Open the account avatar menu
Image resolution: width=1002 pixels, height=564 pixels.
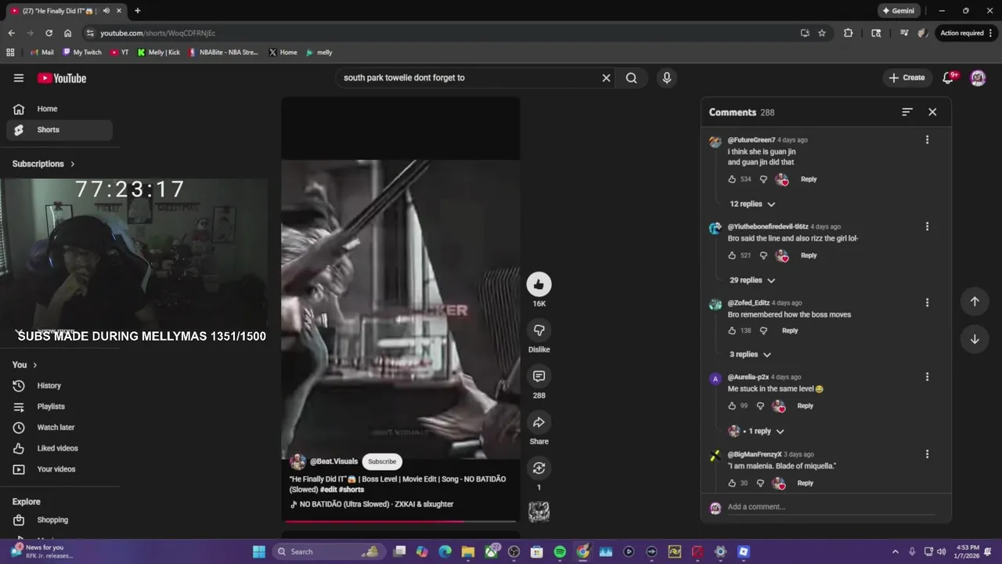pos(978,78)
